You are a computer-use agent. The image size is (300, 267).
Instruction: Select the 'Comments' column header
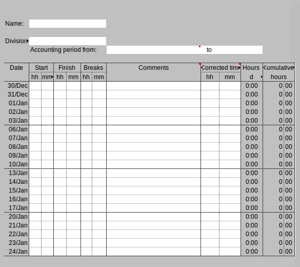[x=153, y=68]
